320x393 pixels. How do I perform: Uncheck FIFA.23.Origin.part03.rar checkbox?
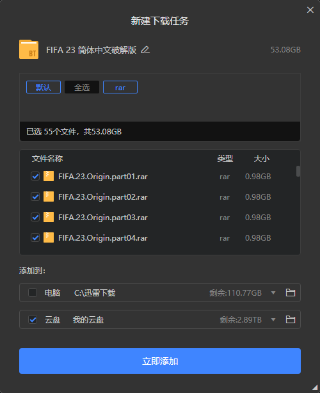35,217
